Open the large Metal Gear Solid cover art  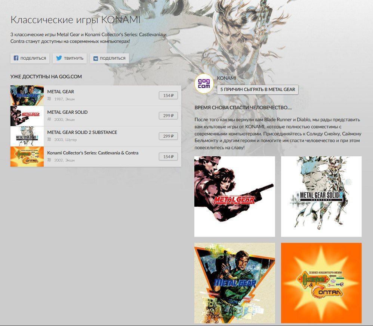click(235, 196)
